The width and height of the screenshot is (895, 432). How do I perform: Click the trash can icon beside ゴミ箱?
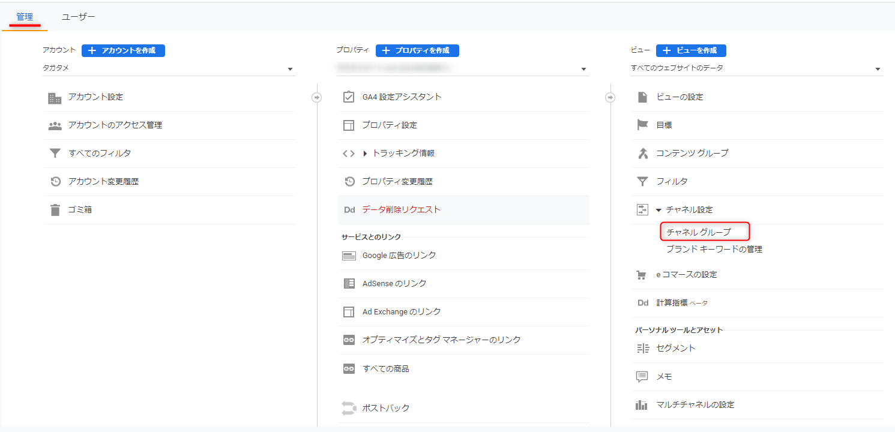click(x=55, y=210)
